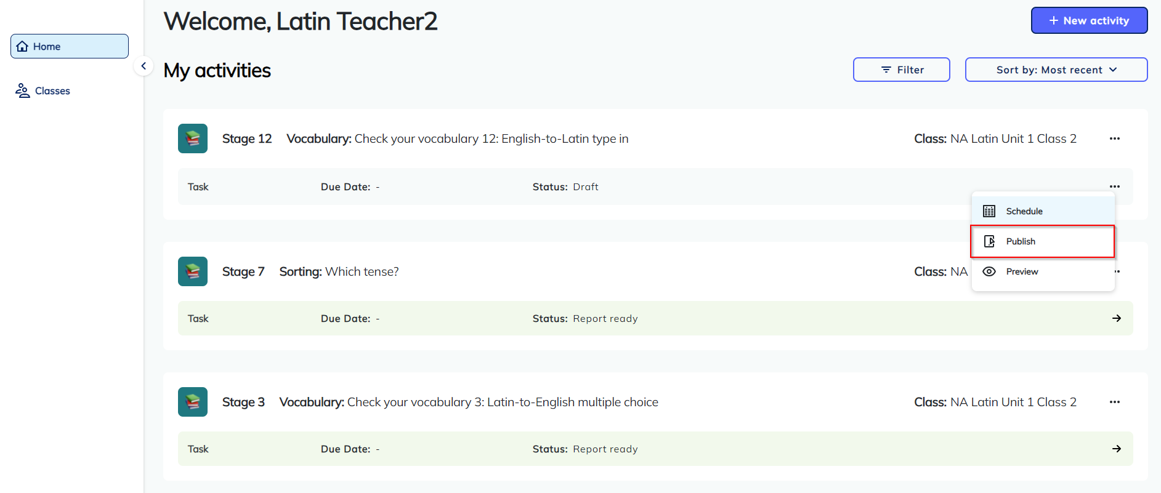The image size is (1161, 493).
Task: Go to Home in the sidebar
Action: pyautogui.click(x=69, y=46)
